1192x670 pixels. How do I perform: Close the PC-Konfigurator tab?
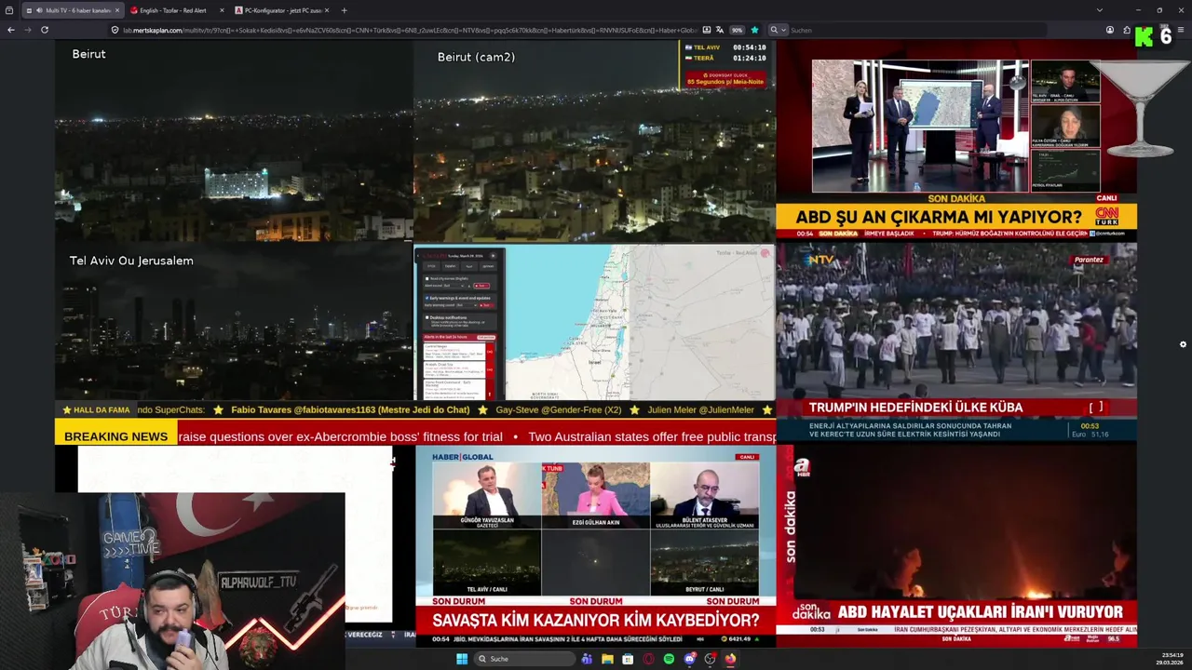[x=326, y=10]
